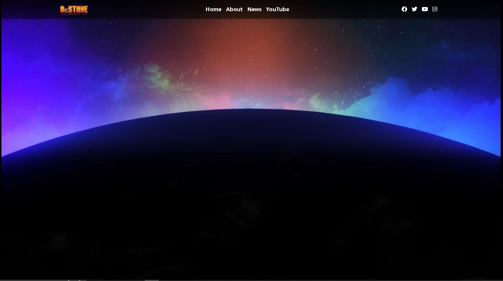This screenshot has height=281, width=503.
Task: Open the News nav item
Action: (x=254, y=9)
